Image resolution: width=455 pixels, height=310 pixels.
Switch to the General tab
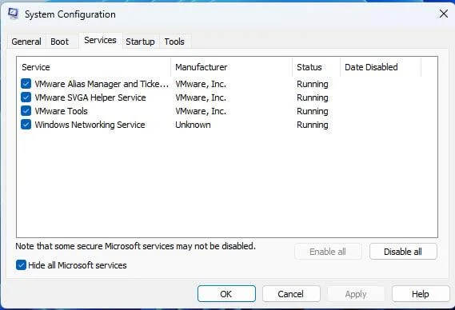tap(26, 42)
